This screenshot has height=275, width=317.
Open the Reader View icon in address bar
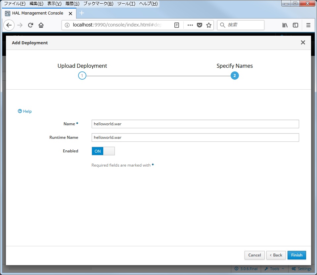(x=177, y=25)
